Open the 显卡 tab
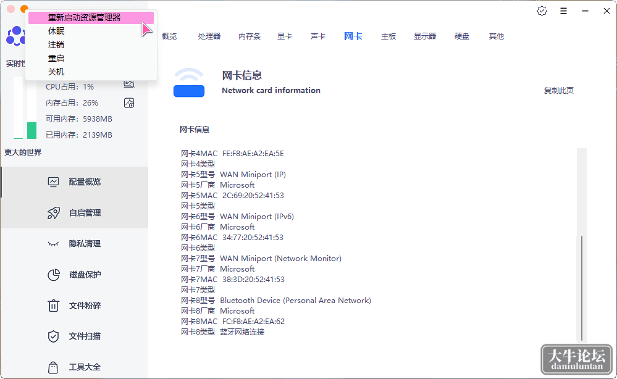Screen dimensions: 617x379 [285, 36]
